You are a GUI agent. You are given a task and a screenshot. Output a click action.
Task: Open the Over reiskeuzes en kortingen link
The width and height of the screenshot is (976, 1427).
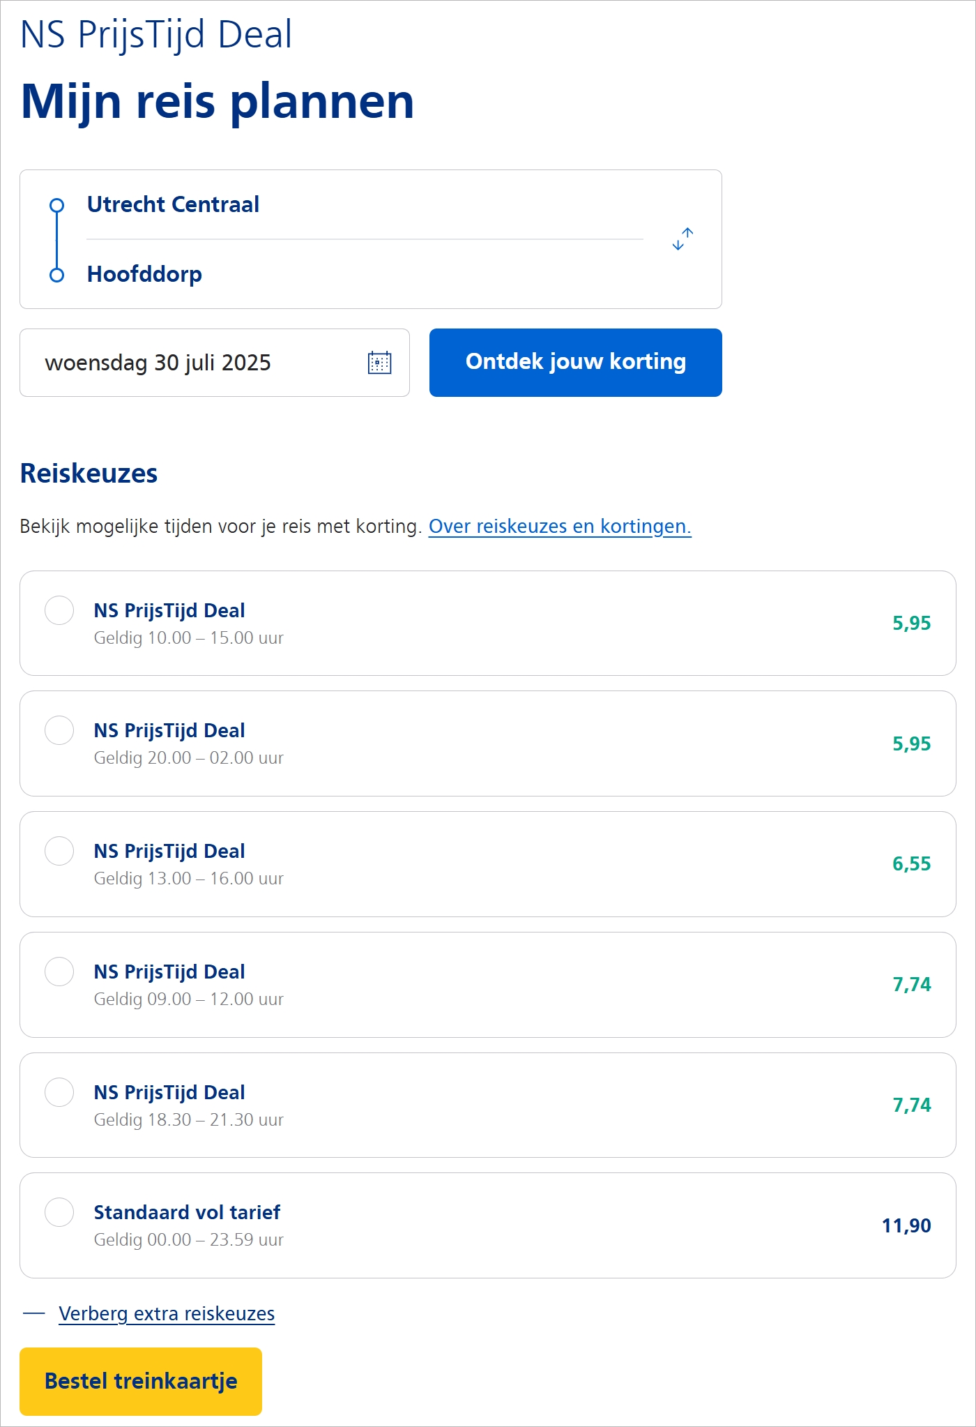tap(559, 527)
